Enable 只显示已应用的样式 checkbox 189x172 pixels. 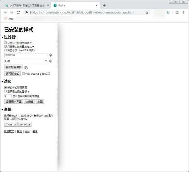5,43
